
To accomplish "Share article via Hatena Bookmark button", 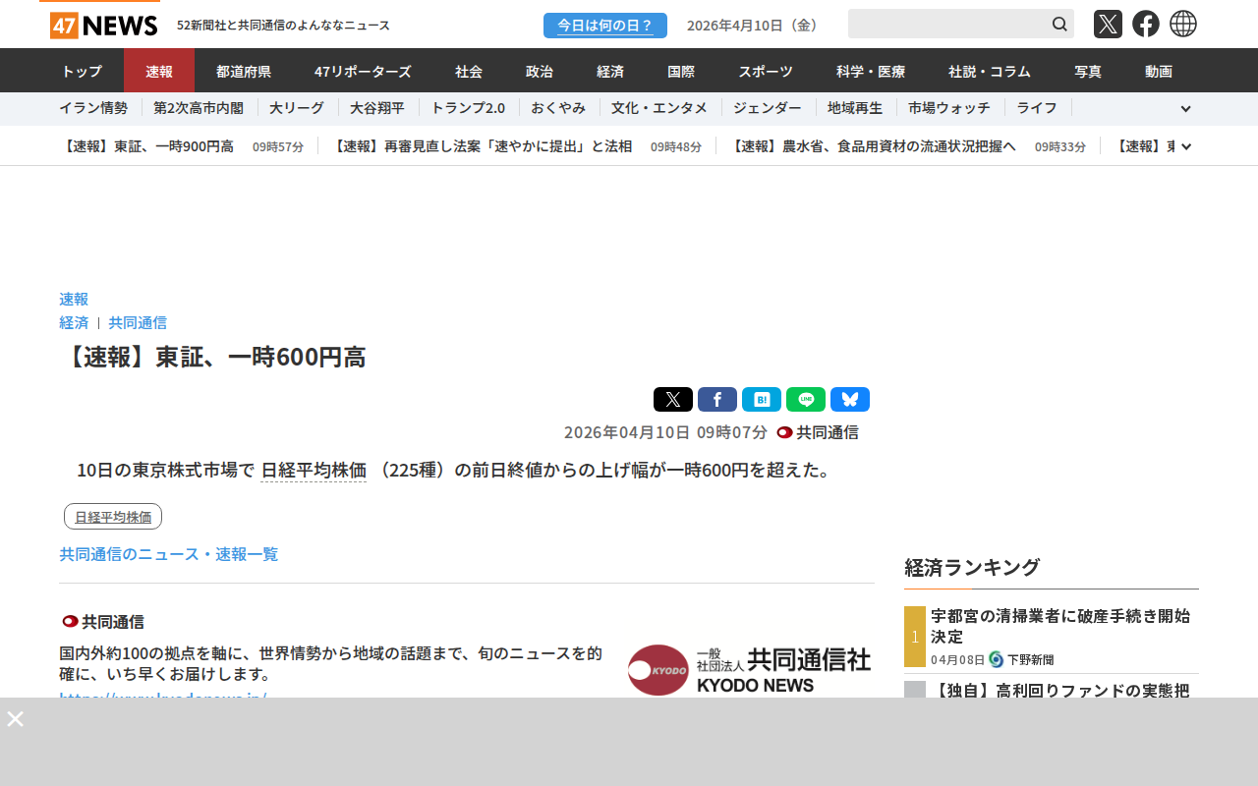I will [762, 400].
